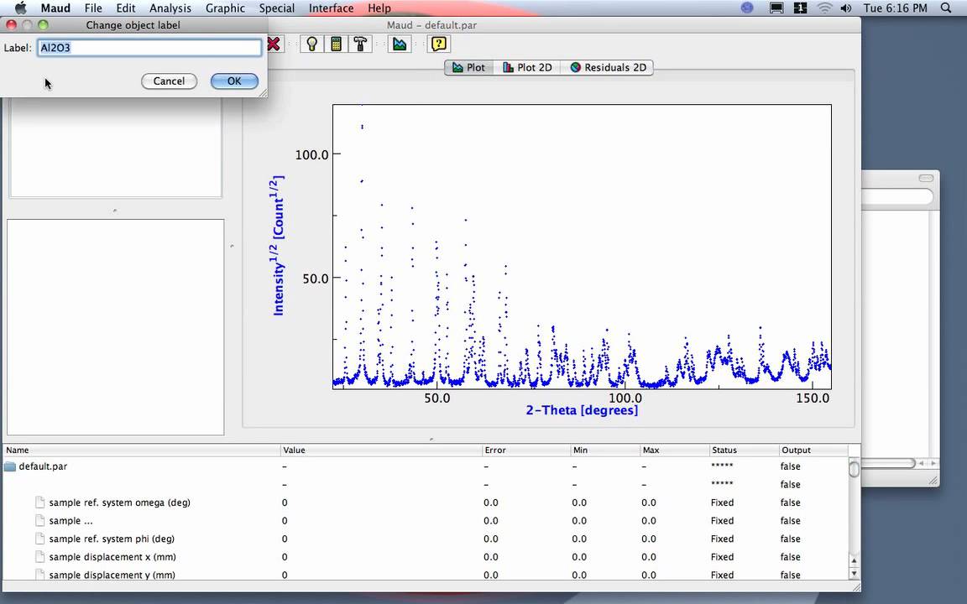This screenshot has width=967, height=604.
Task: Click the red X delete icon in toolbar
Action: click(x=274, y=44)
